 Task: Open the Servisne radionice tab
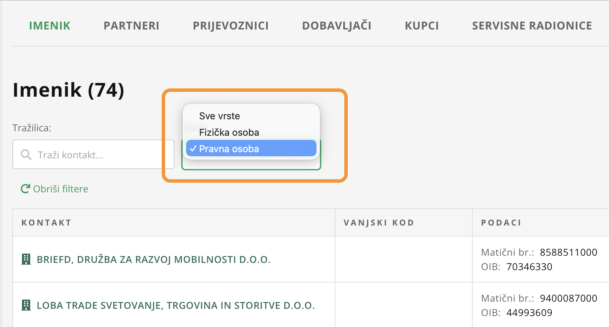[532, 26]
